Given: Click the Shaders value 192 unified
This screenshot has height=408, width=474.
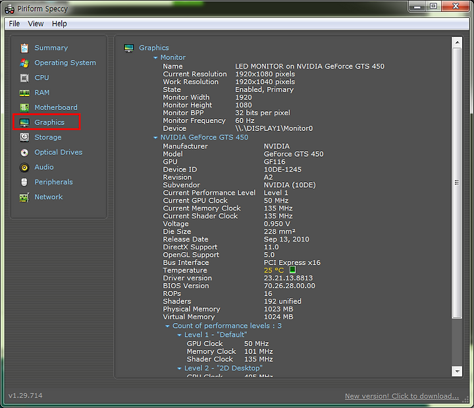Looking at the screenshot, I should coord(282,301).
